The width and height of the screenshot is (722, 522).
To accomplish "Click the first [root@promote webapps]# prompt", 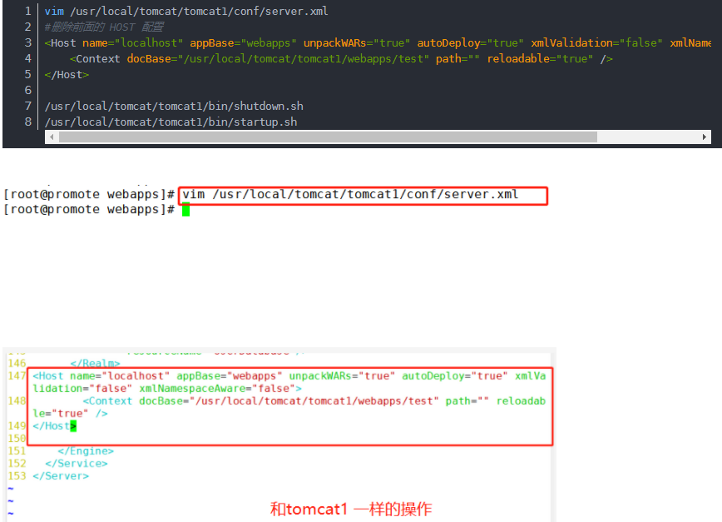I will click(89, 195).
